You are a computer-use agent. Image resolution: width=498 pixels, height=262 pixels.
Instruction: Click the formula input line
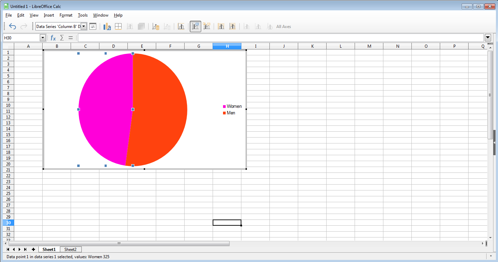(x=281, y=38)
